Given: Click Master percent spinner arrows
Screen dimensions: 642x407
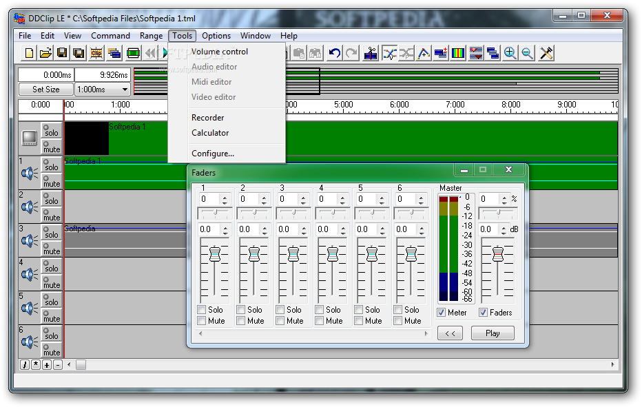Looking at the screenshot, I should [x=504, y=200].
